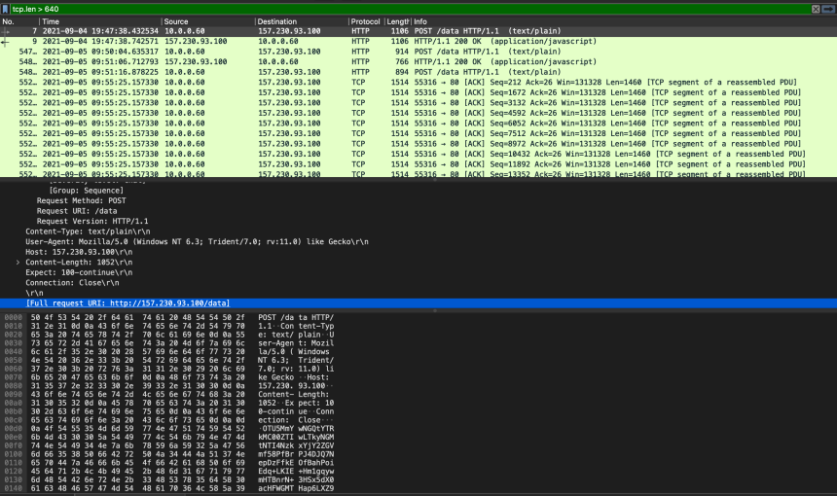Select the TCP packet with Seq=1672
The image size is (837, 496).
pos(418,92)
